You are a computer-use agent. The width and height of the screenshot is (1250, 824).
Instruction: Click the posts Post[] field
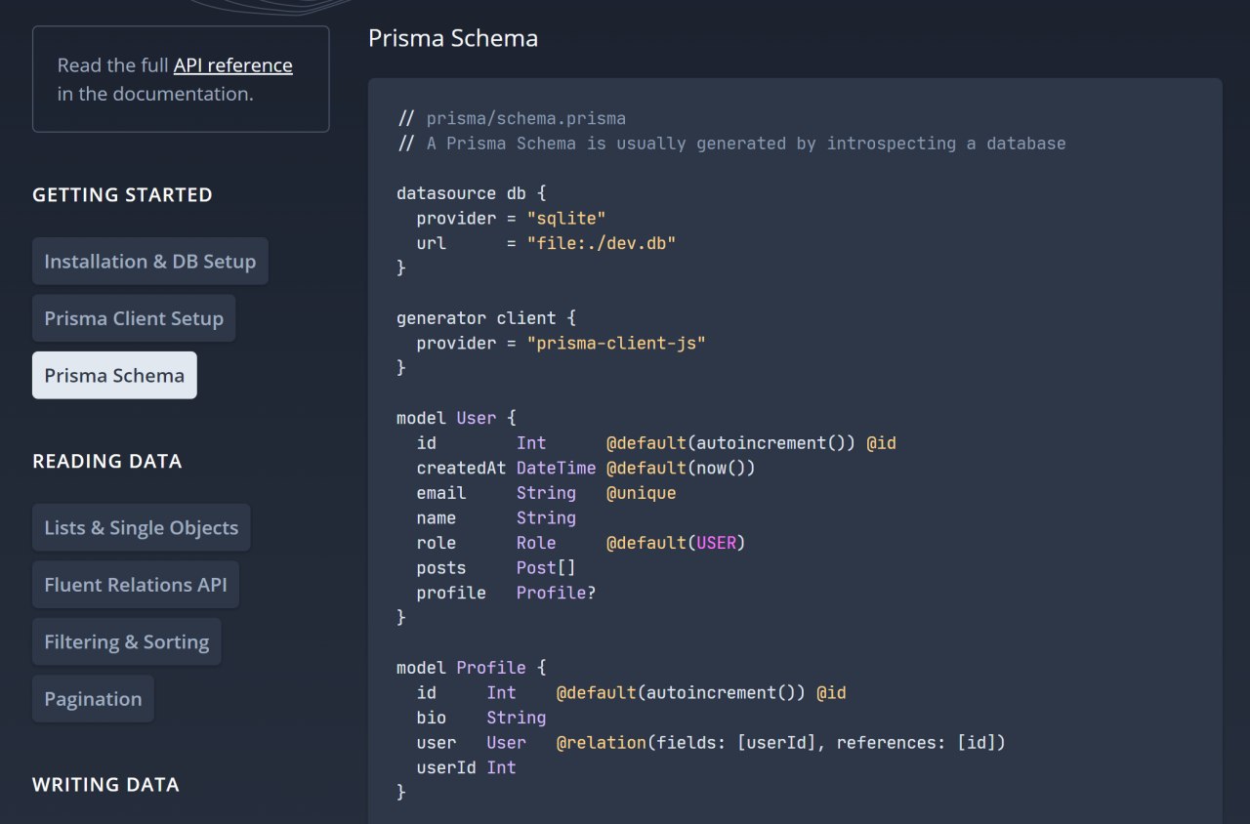[x=496, y=568]
